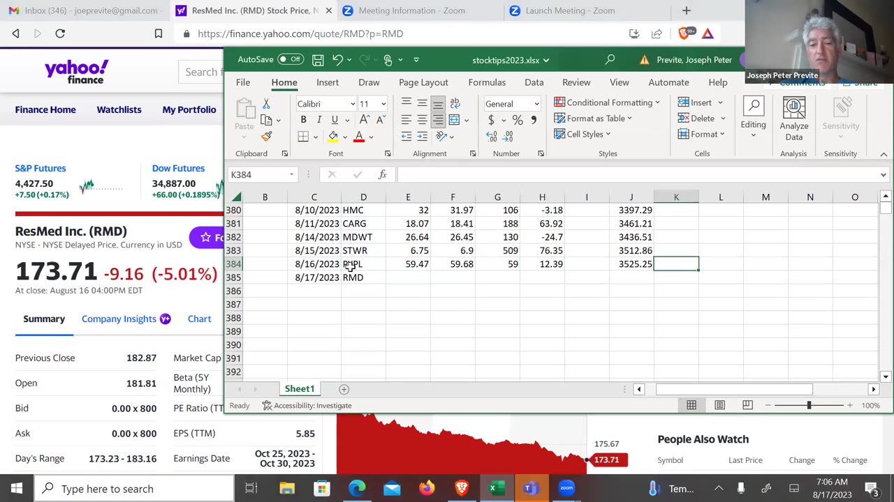
Task: Open Company Insights tab on Yahoo page
Action: click(126, 319)
